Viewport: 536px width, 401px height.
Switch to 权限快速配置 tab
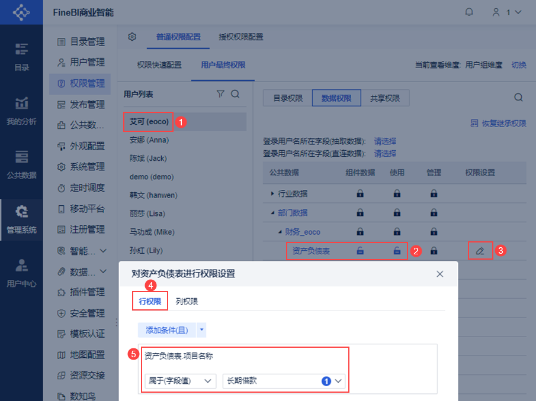coord(159,65)
